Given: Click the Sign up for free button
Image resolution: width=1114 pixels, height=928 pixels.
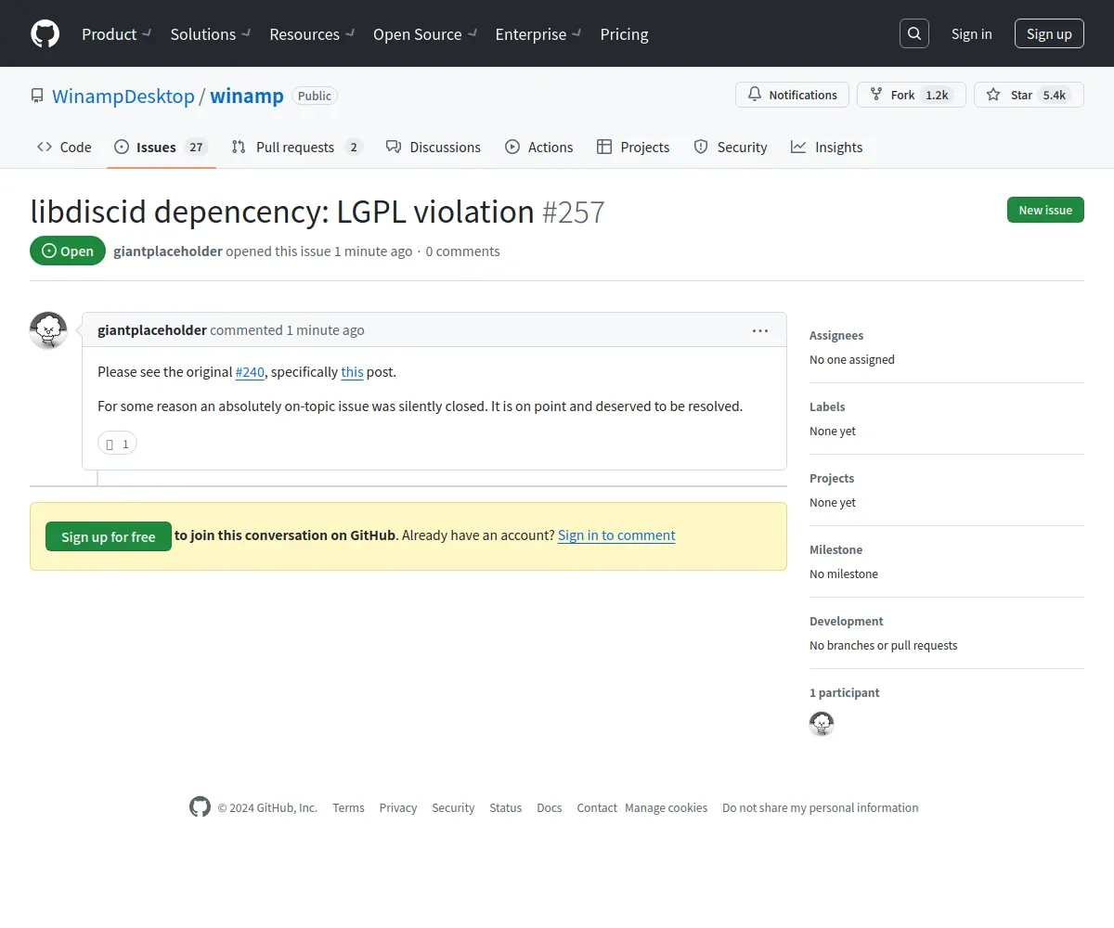Looking at the screenshot, I should pyautogui.click(x=109, y=536).
